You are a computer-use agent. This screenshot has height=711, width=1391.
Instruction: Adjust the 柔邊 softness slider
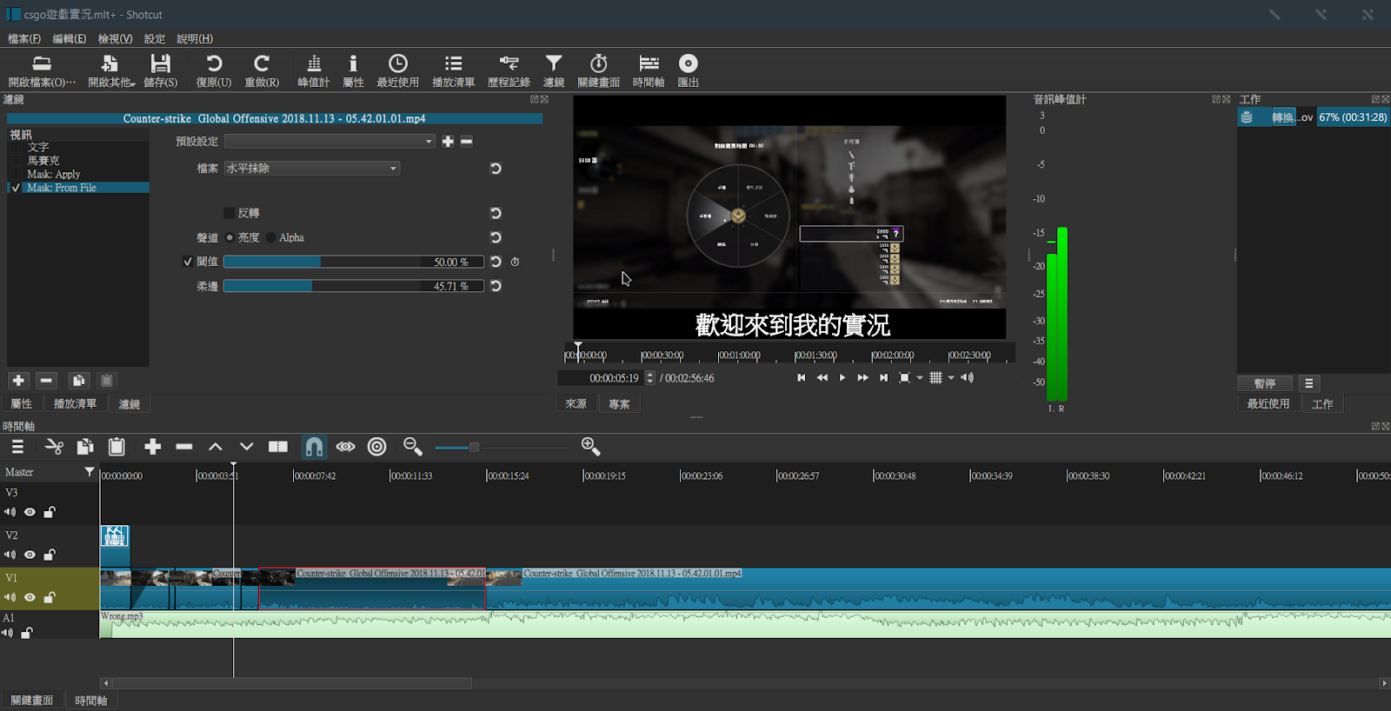(353, 286)
